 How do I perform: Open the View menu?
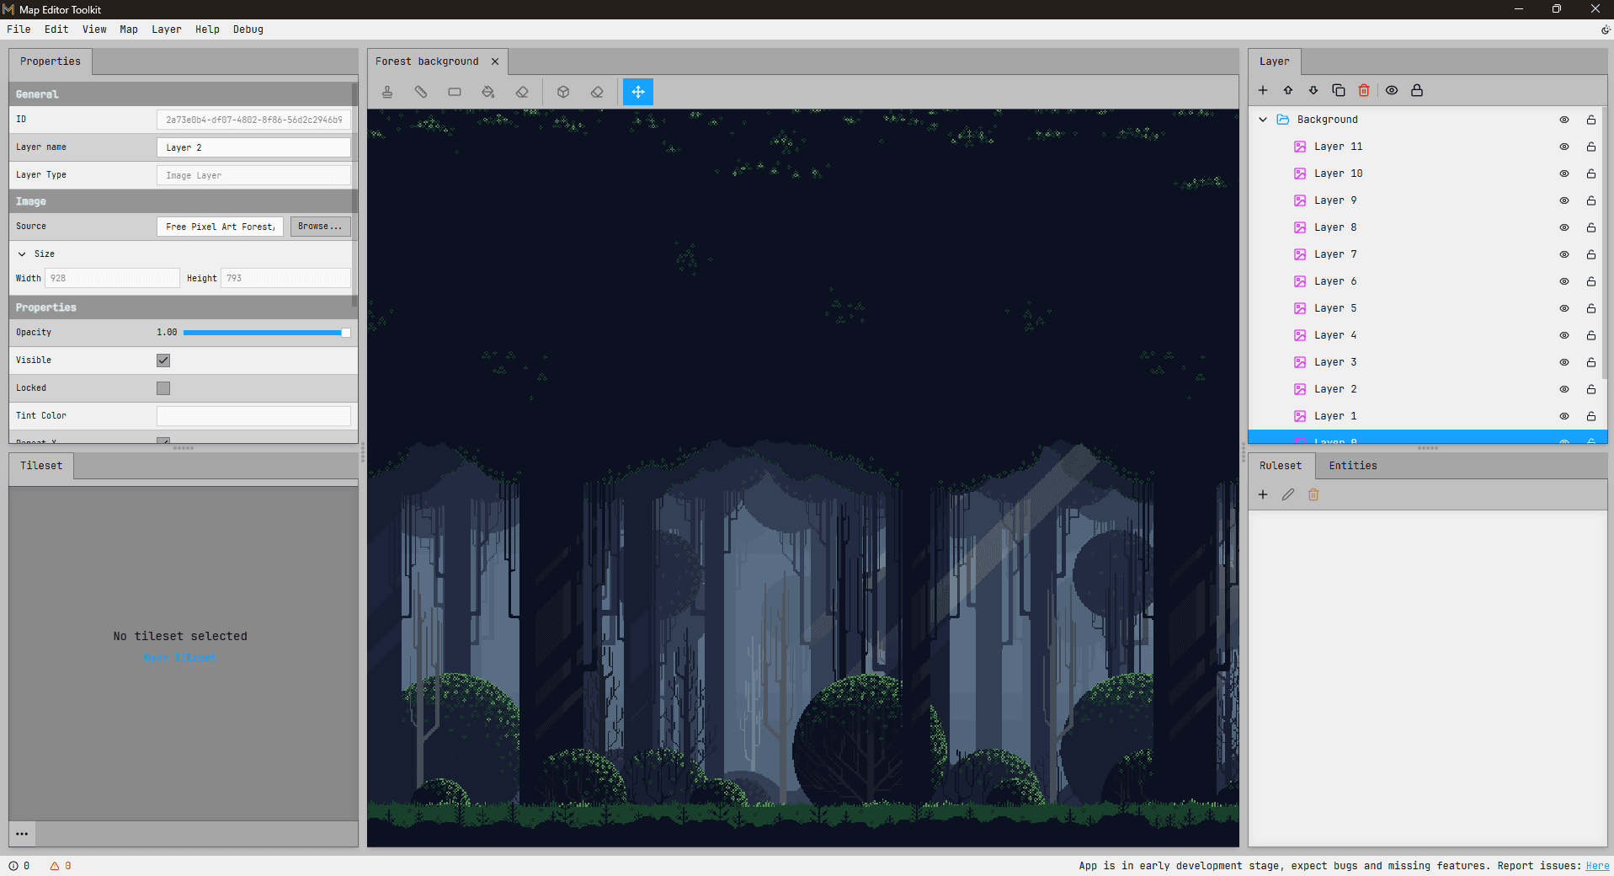(x=94, y=29)
